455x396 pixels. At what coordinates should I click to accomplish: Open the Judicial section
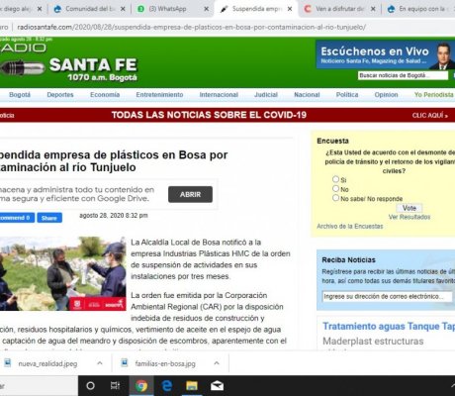click(266, 95)
